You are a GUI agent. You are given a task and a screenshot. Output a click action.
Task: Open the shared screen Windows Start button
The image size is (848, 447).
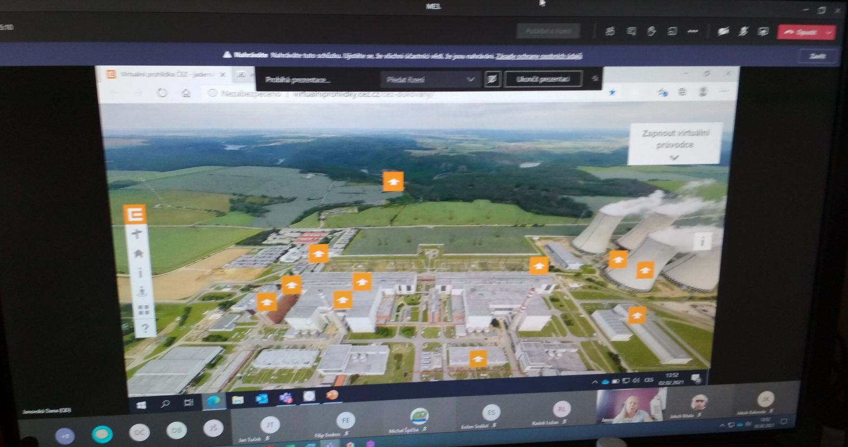141,405
